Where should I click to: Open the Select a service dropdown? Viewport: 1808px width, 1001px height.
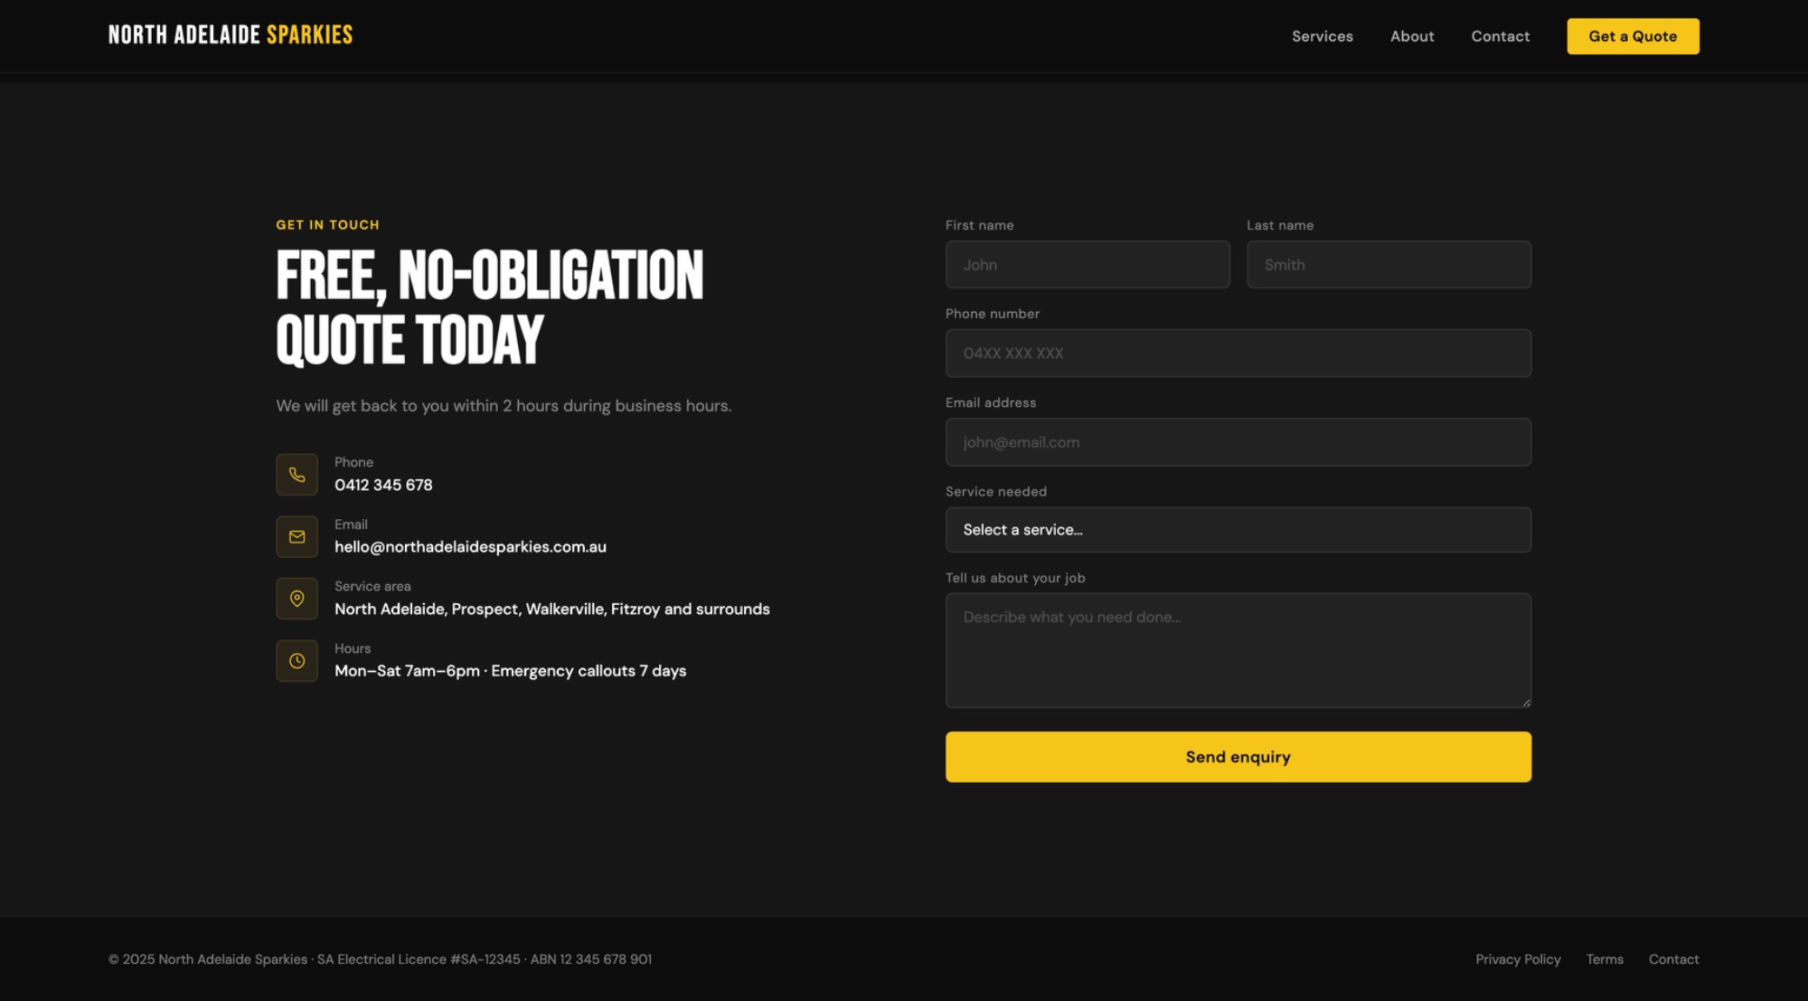(x=1238, y=530)
